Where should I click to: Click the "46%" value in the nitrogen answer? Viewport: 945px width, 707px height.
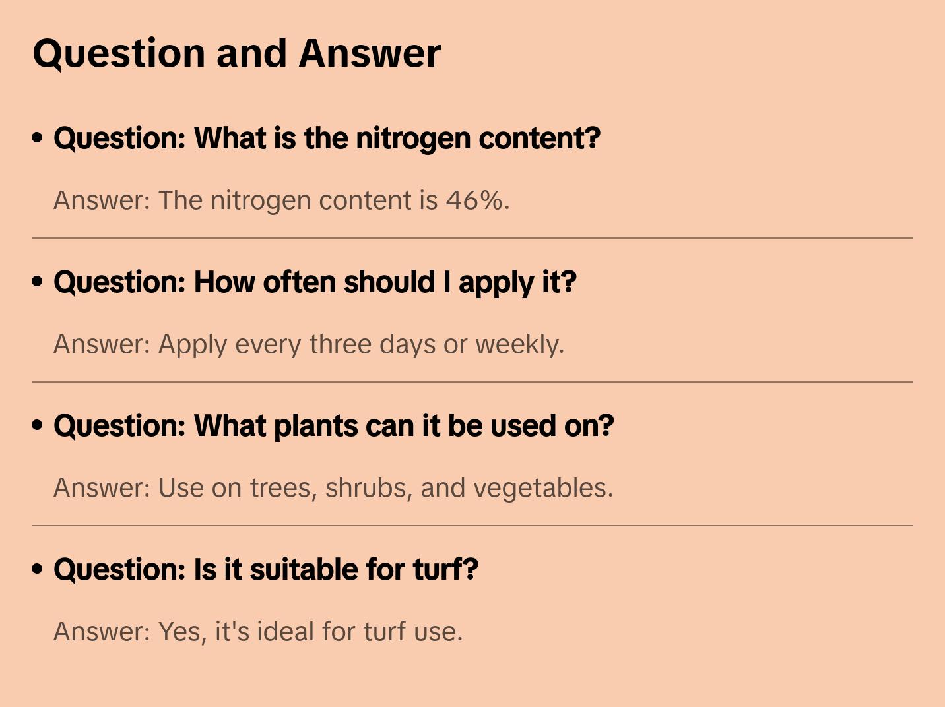coord(474,200)
